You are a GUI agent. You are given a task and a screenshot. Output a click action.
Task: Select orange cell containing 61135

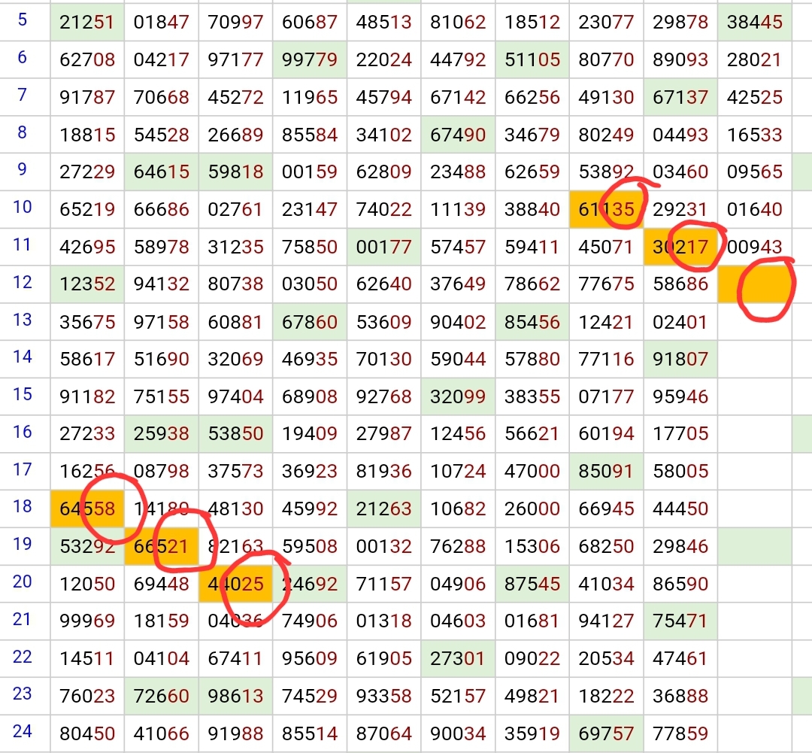click(606, 209)
